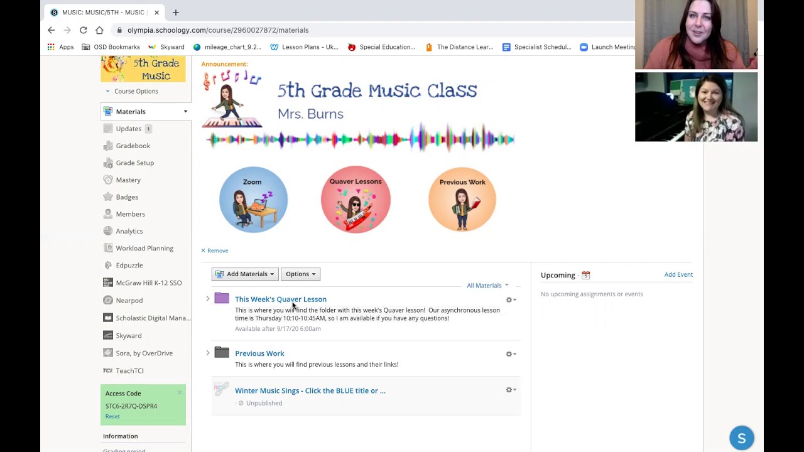The image size is (804, 452).
Task: Open the Lesson Plans bookmark
Action: (305, 47)
